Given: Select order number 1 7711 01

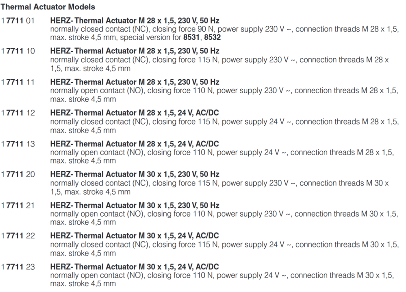Looking at the screenshot, I should coord(18,20).
